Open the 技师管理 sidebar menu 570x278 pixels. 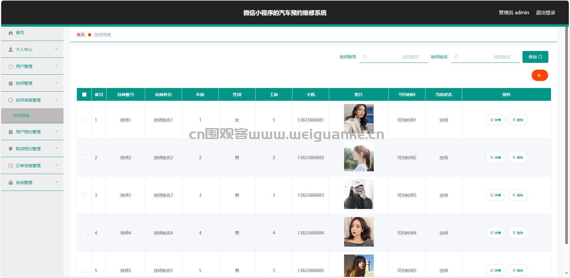tap(32, 83)
